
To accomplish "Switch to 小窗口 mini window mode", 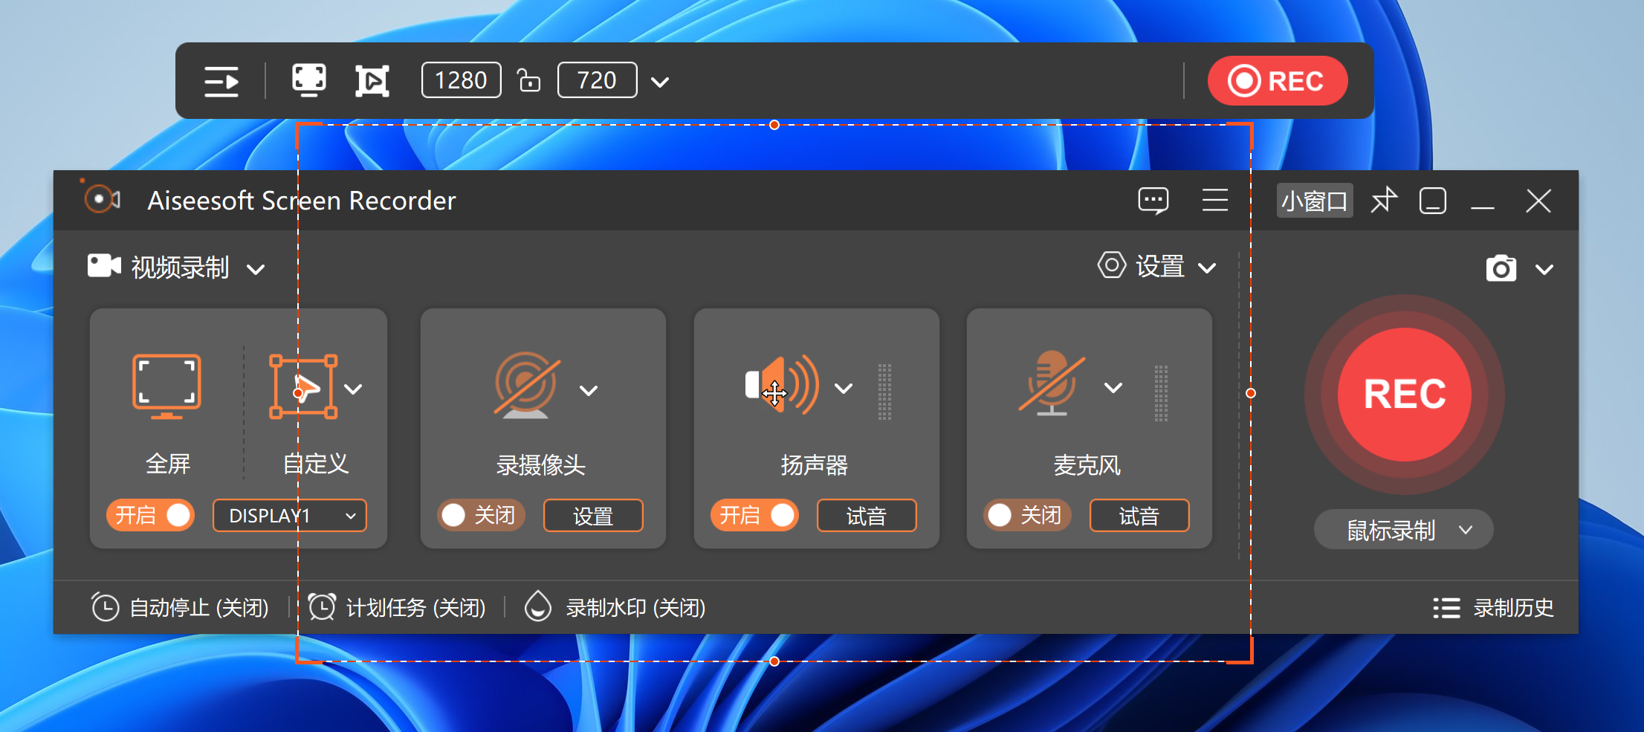I will tap(1314, 201).
